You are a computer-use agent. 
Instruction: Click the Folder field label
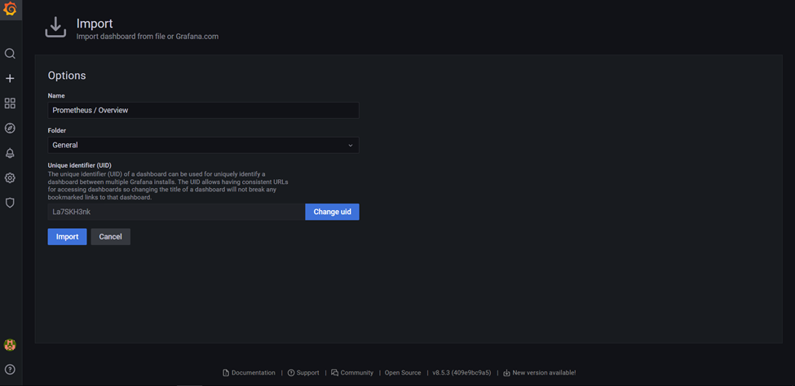point(57,130)
